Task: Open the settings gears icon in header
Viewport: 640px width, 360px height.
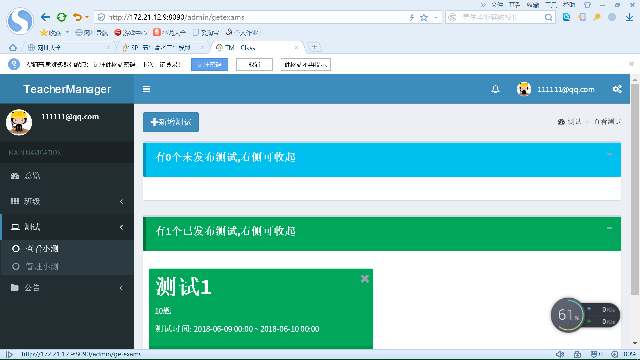Action: point(617,89)
